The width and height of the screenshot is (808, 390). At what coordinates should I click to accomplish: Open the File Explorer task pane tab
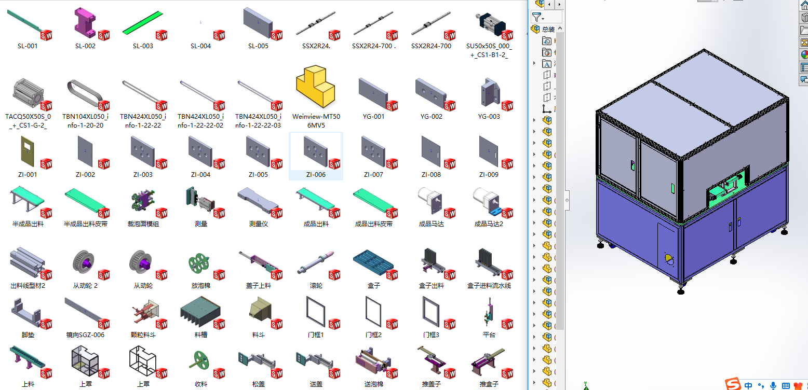pos(804,30)
